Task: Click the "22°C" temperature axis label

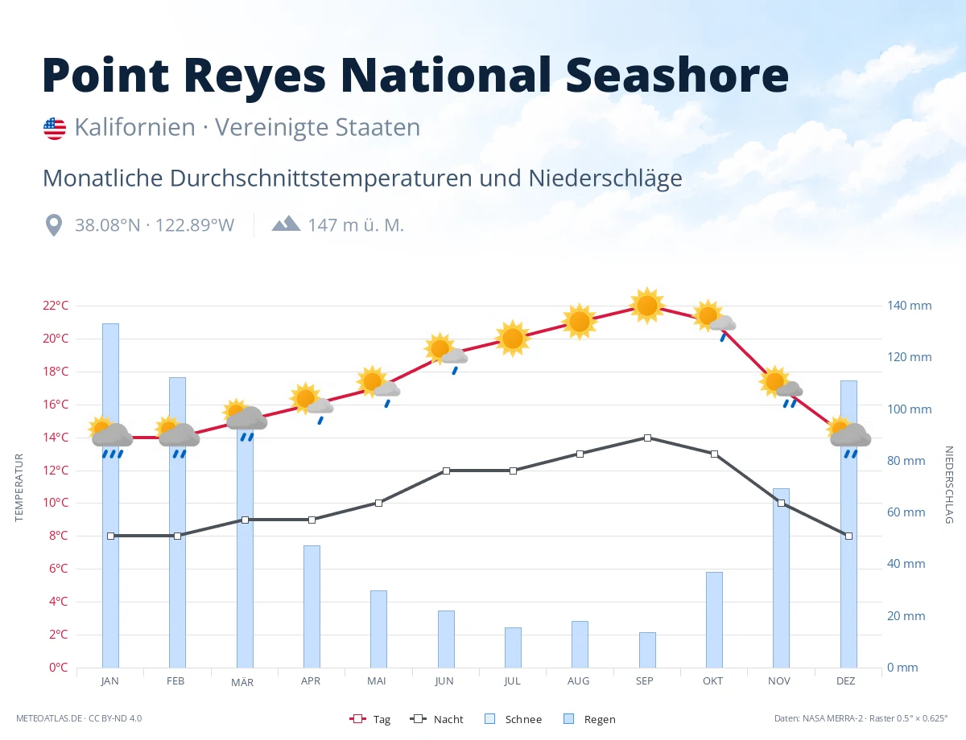Action: [55, 306]
